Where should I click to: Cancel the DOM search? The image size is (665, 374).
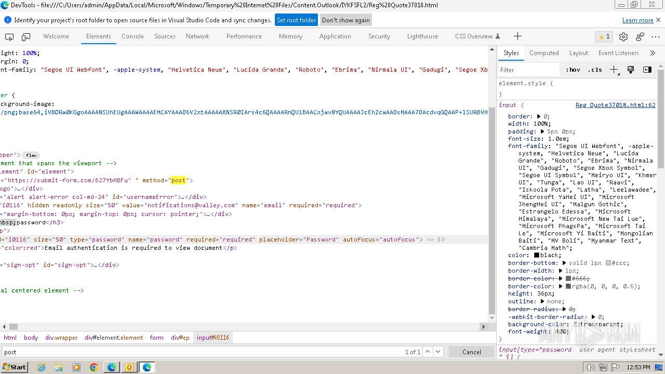coord(472,352)
